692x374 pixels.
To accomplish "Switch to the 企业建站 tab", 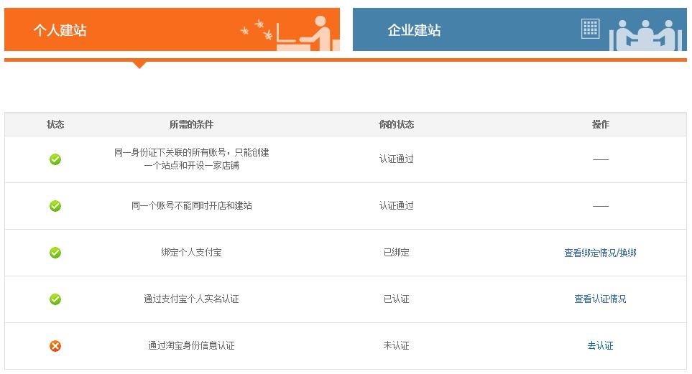I will pos(520,29).
